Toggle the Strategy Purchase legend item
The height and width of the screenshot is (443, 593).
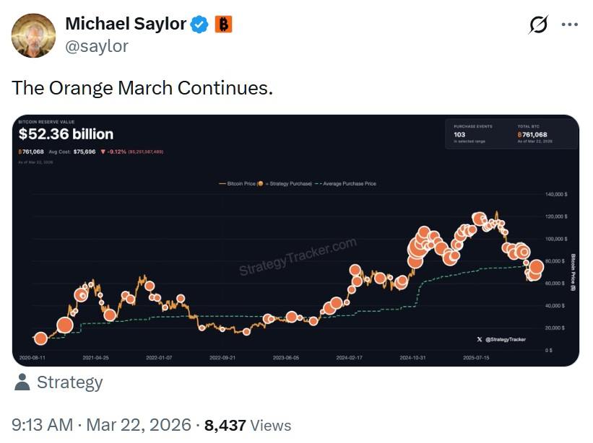pos(287,183)
